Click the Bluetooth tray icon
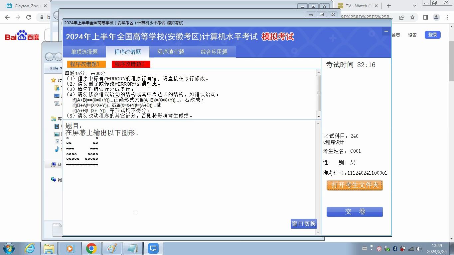Screen dimensions: 454x255 [395, 249]
